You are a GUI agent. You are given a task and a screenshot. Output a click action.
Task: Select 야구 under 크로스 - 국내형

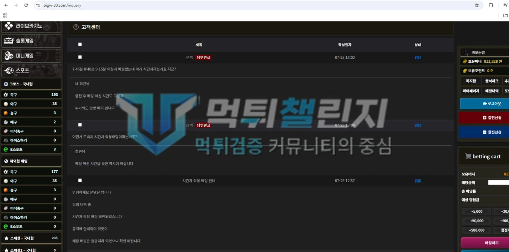(31, 104)
